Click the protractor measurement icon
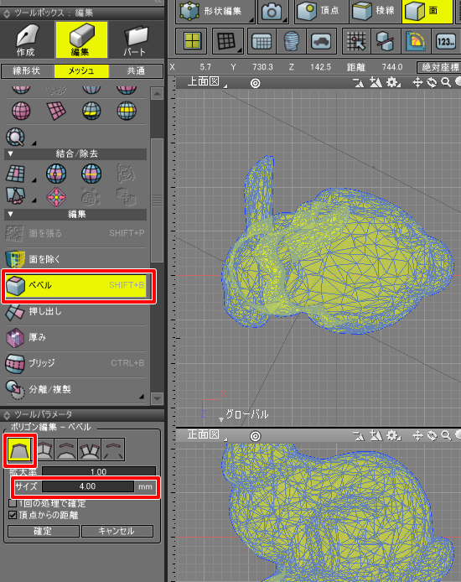The height and width of the screenshot is (582, 461). 416,41
